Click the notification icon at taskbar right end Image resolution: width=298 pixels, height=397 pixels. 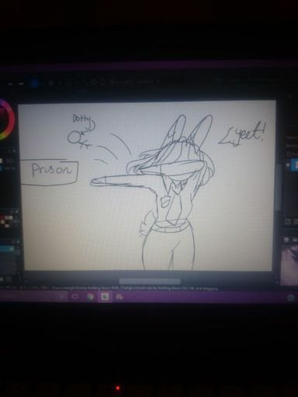(x=291, y=298)
